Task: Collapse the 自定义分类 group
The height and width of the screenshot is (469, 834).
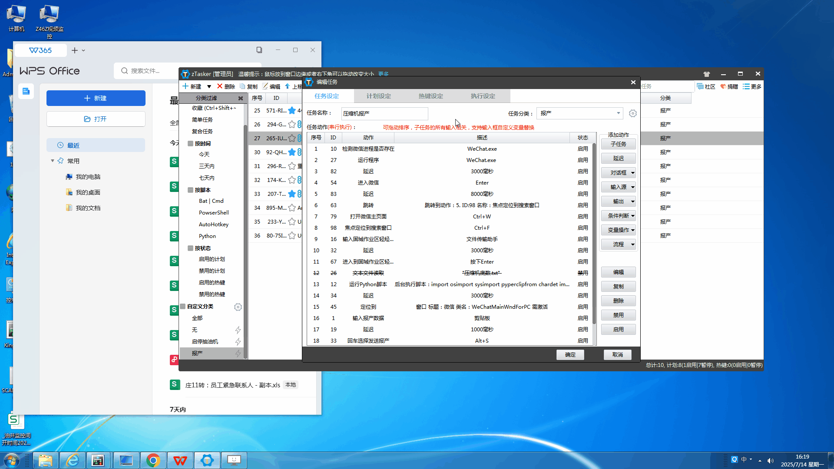Action: pyautogui.click(x=183, y=306)
